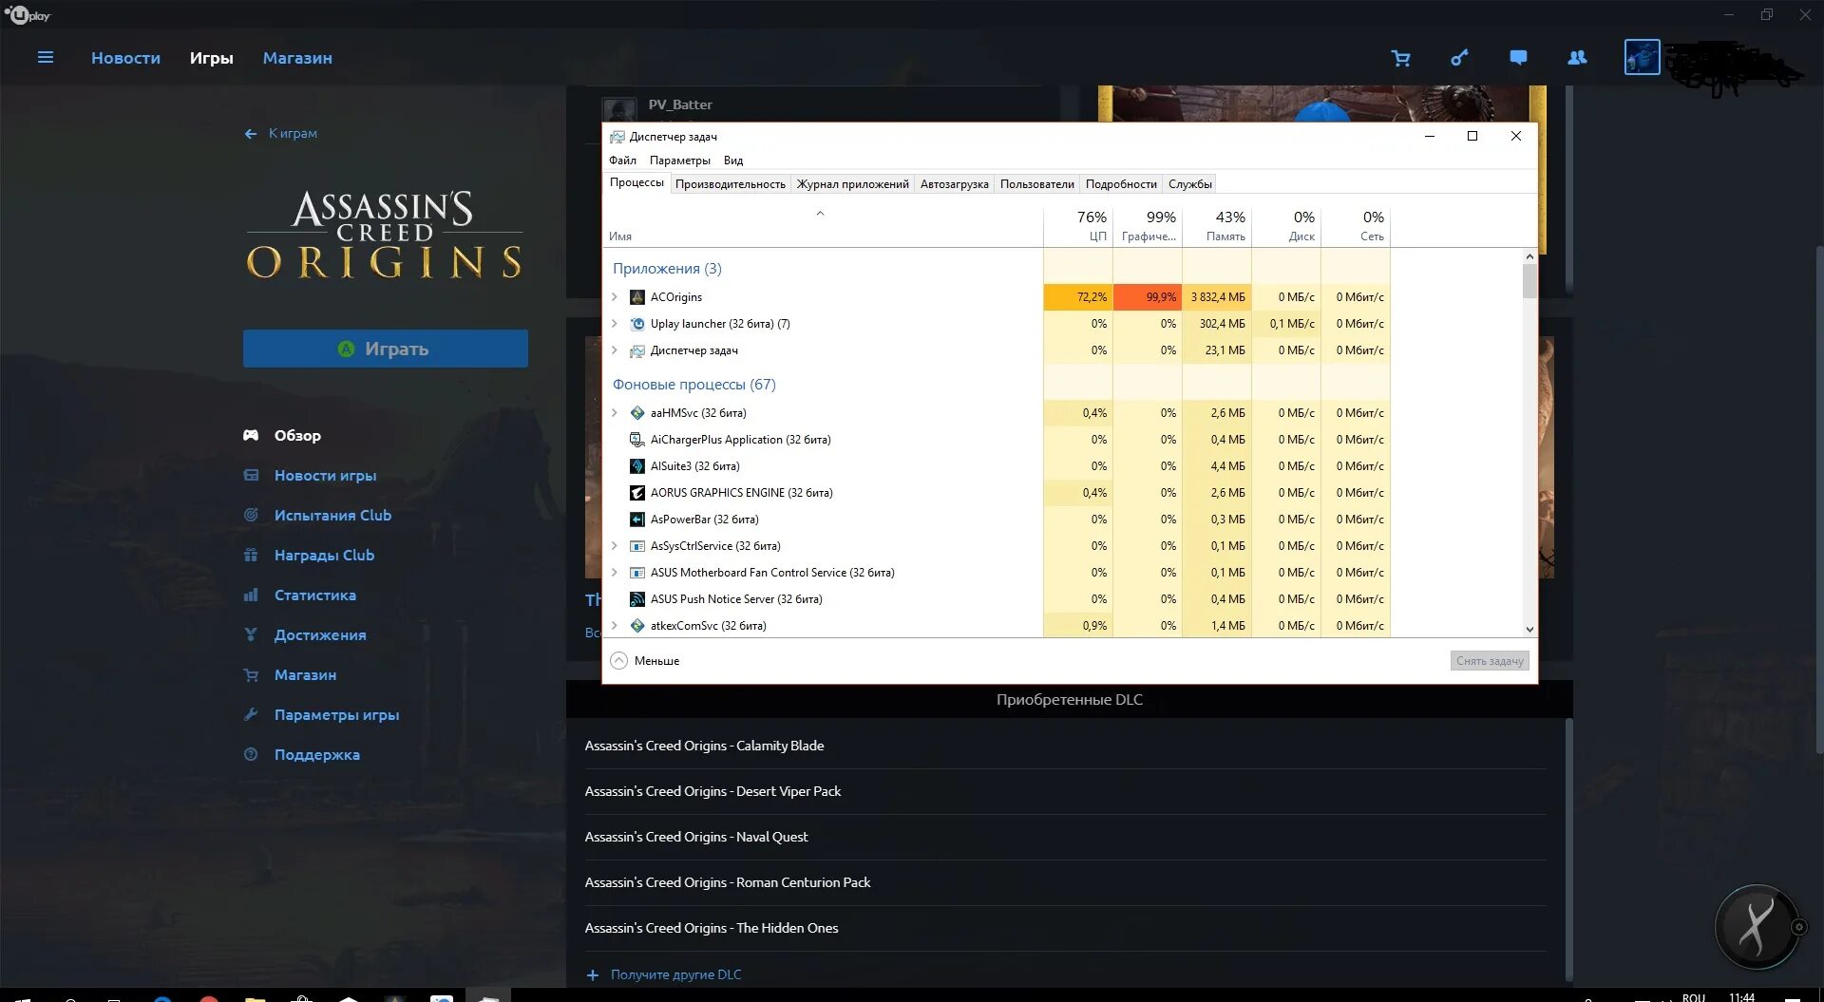The width and height of the screenshot is (1824, 1002).
Task: Switch to the Подробности tab
Action: [1122, 184]
